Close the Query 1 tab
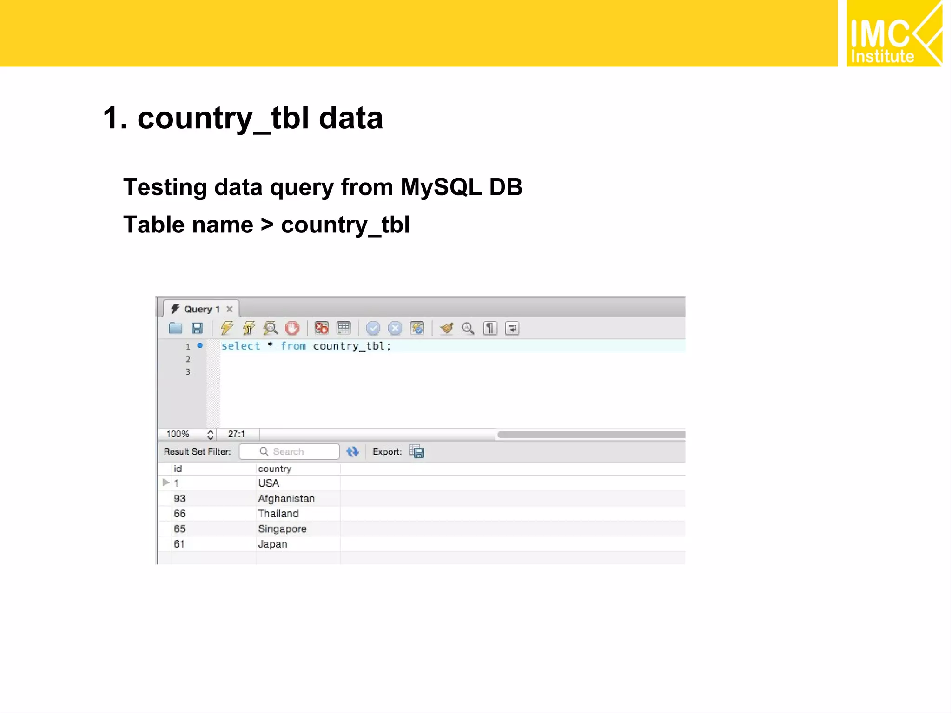 click(x=230, y=309)
